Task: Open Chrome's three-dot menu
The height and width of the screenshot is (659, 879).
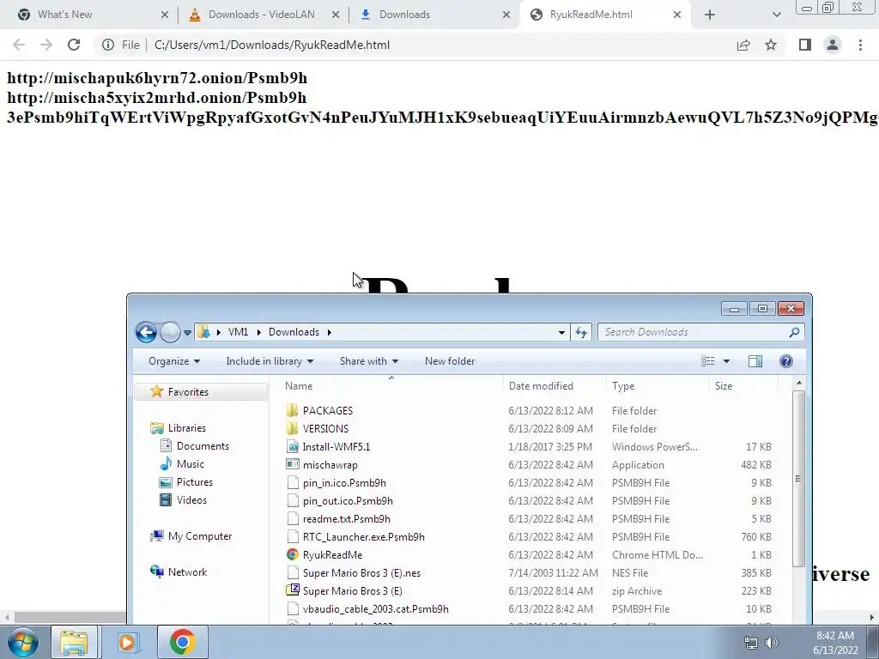Action: point(860,45)
